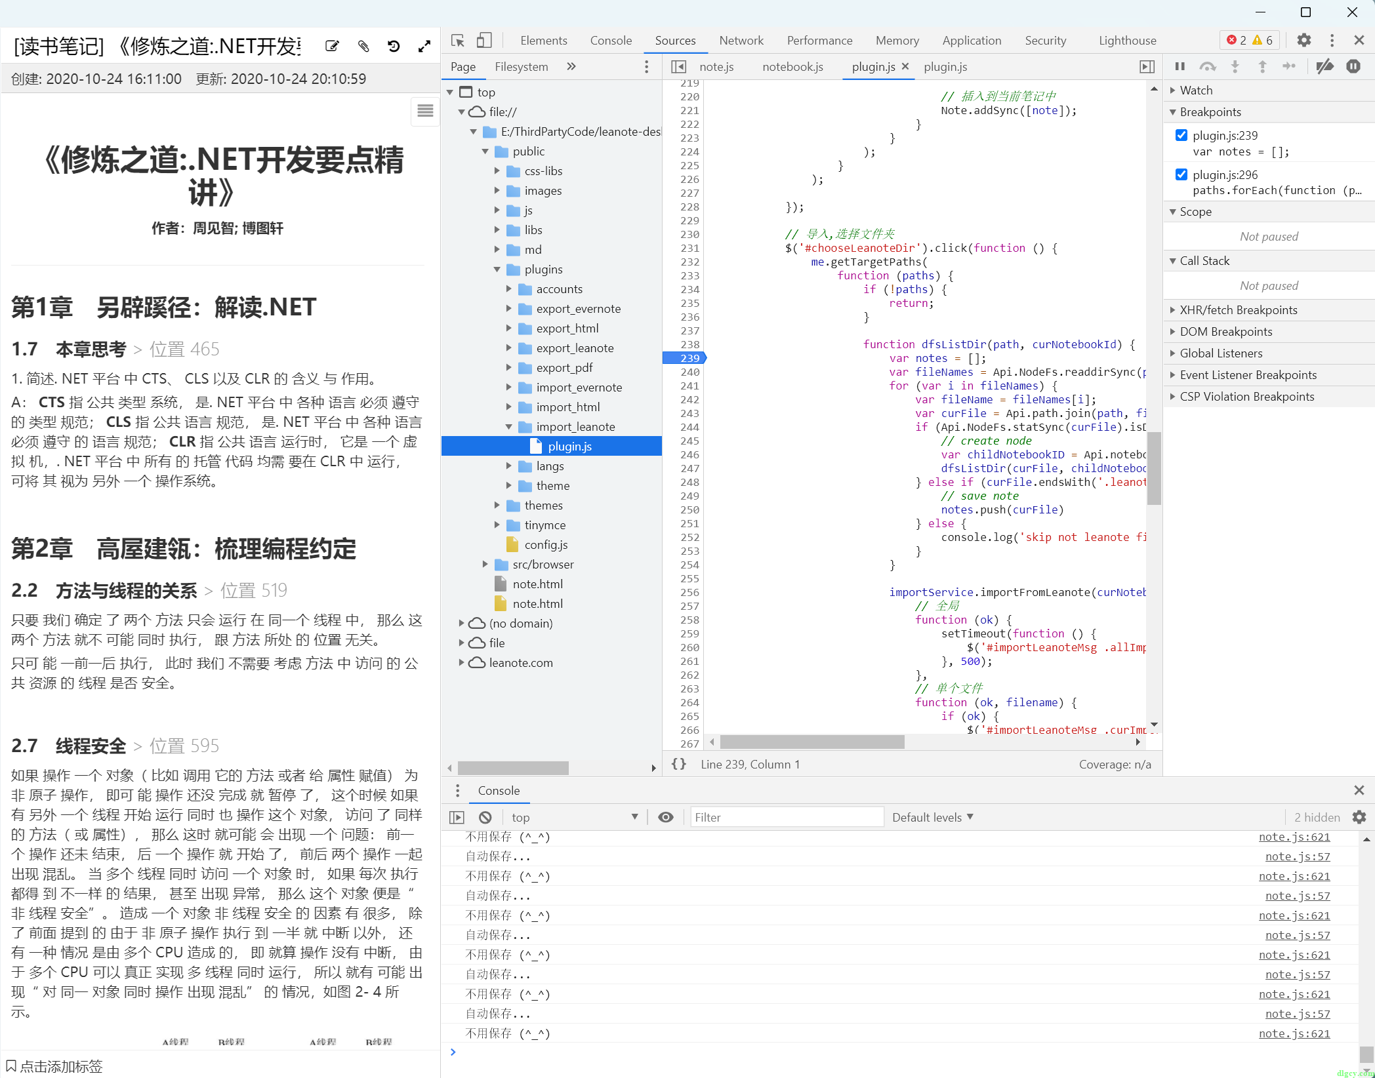Close the DevTools panel
The width and height of the screenshot is (1375, 1078).
pyautogui.click(x=1359, y=40)
